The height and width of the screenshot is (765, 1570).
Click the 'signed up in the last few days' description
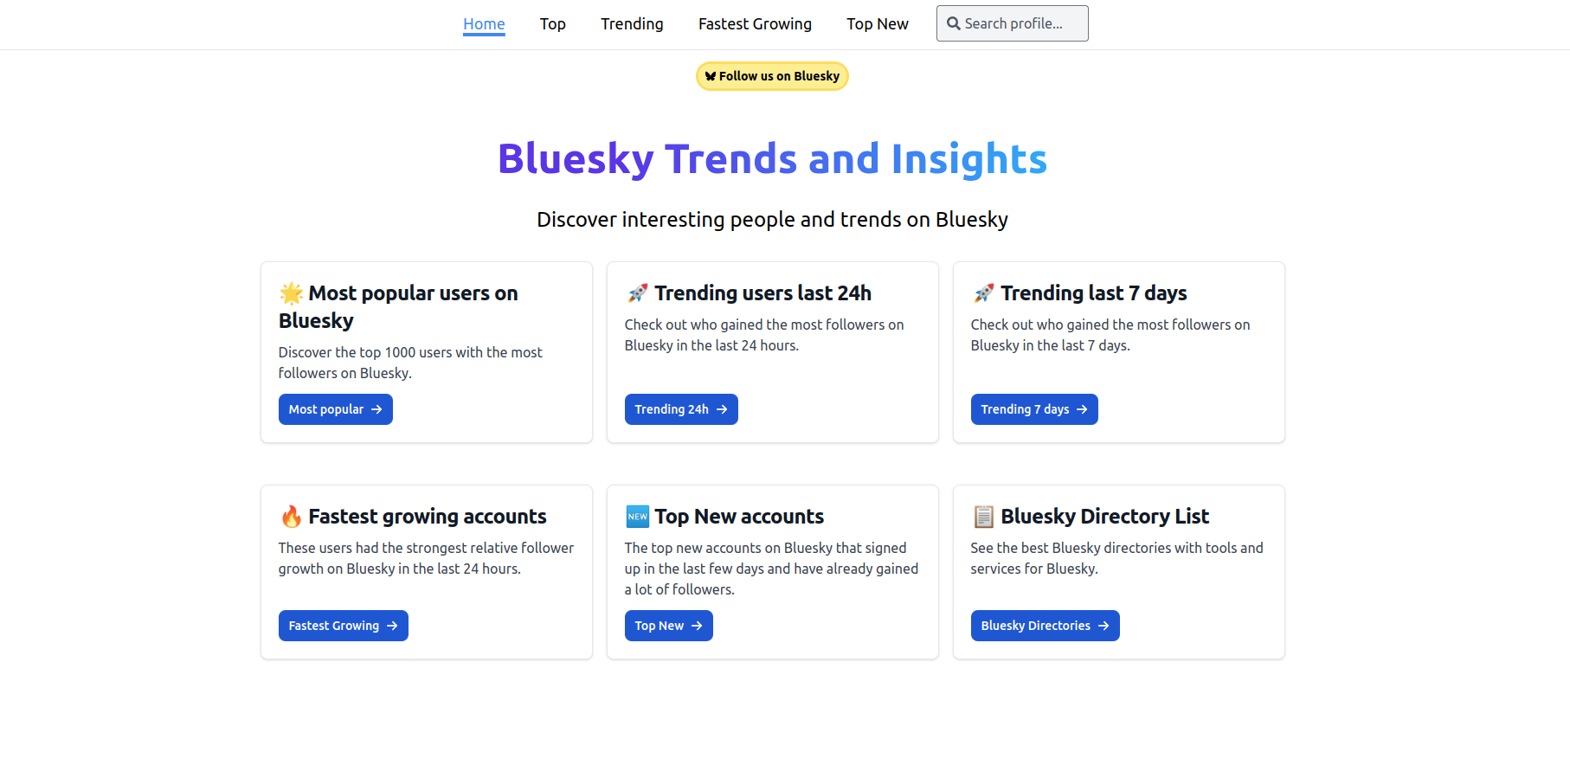[771, 569]
